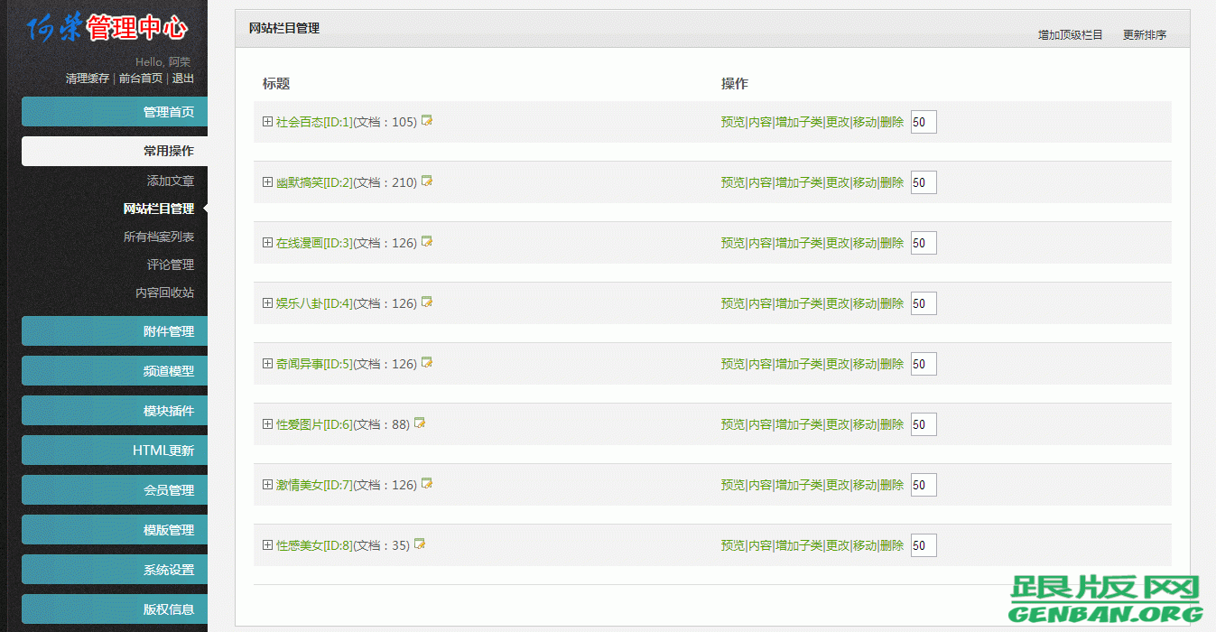
Task: Click the edit note icon beside 激情美女
Action: pyautogui.click(x=427, y=484)
